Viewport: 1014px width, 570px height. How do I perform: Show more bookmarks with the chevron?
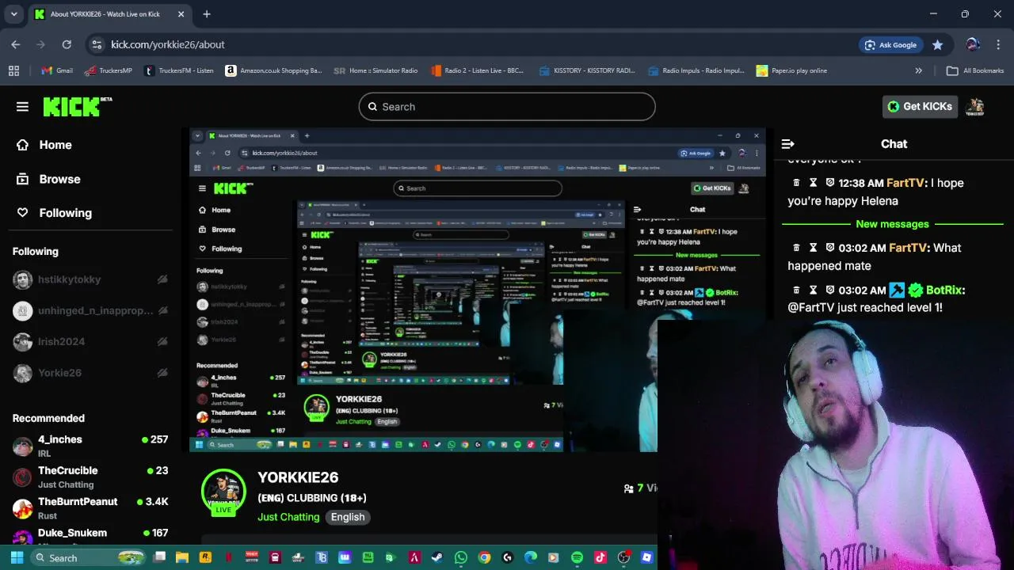coord(918,70)
